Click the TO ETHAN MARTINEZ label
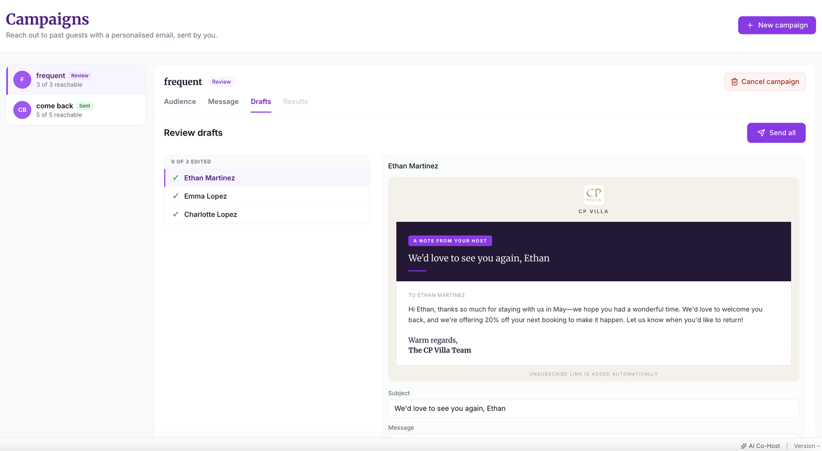The image size is (822, 451). (436, 296)
